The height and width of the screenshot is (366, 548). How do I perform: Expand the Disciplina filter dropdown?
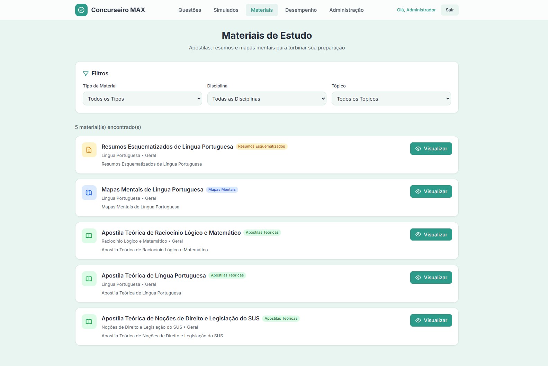coord(267,99)
